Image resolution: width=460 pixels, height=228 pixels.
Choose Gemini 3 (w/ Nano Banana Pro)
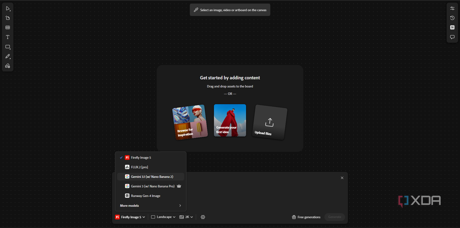151,186
